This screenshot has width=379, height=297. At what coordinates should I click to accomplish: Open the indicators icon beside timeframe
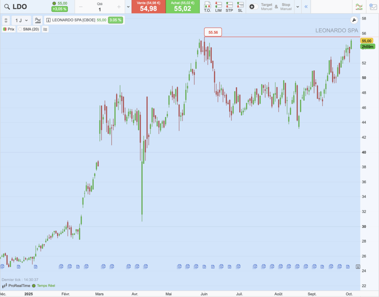pos(38,20)
